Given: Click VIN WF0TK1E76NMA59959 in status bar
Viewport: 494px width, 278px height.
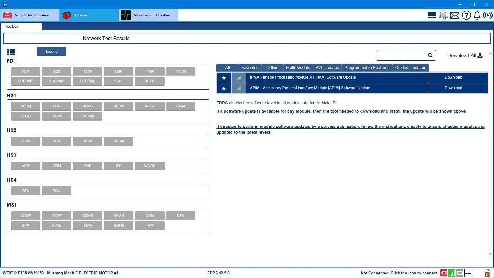Looking at the screenshot, I should 23,273.
